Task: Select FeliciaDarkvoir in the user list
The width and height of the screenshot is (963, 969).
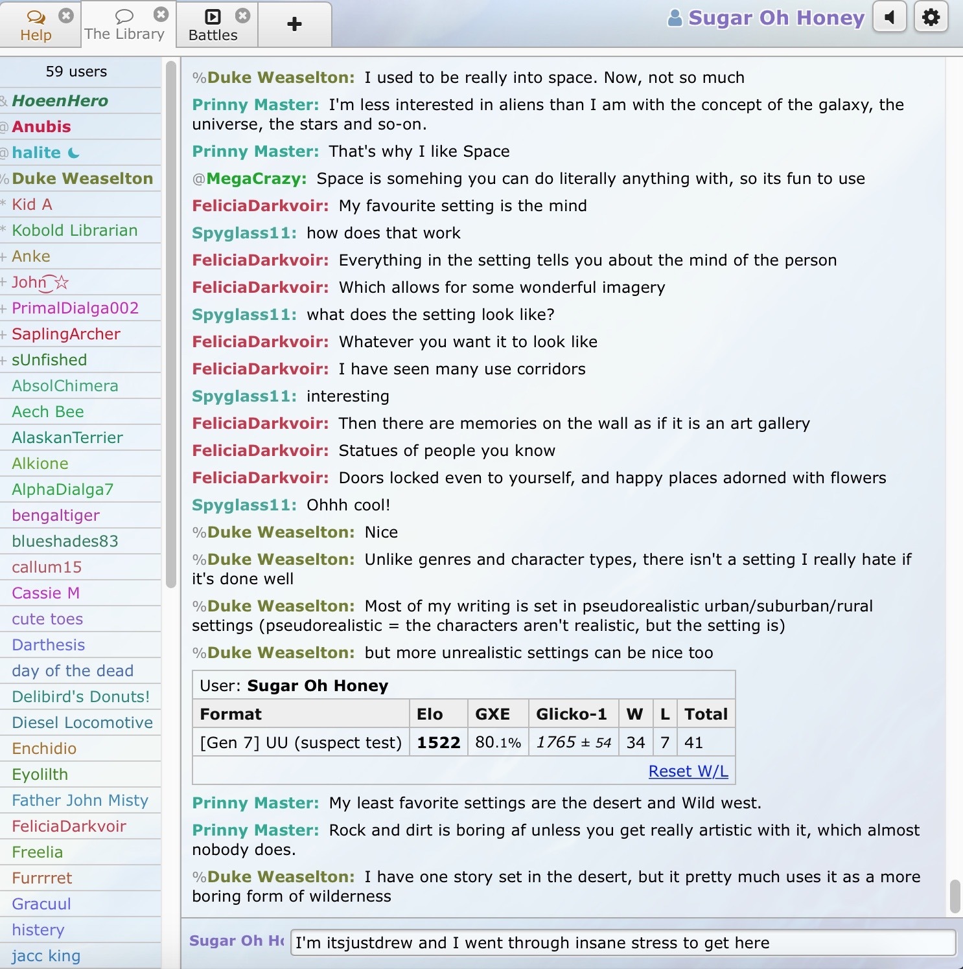Action: tap(80, 826)
